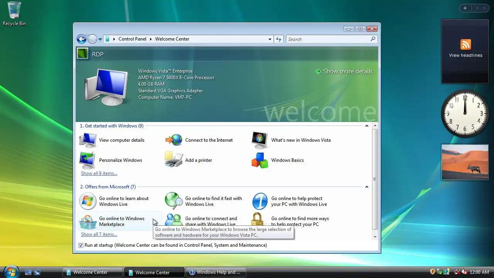Click the add gadgets plus button

coord(465,8)
